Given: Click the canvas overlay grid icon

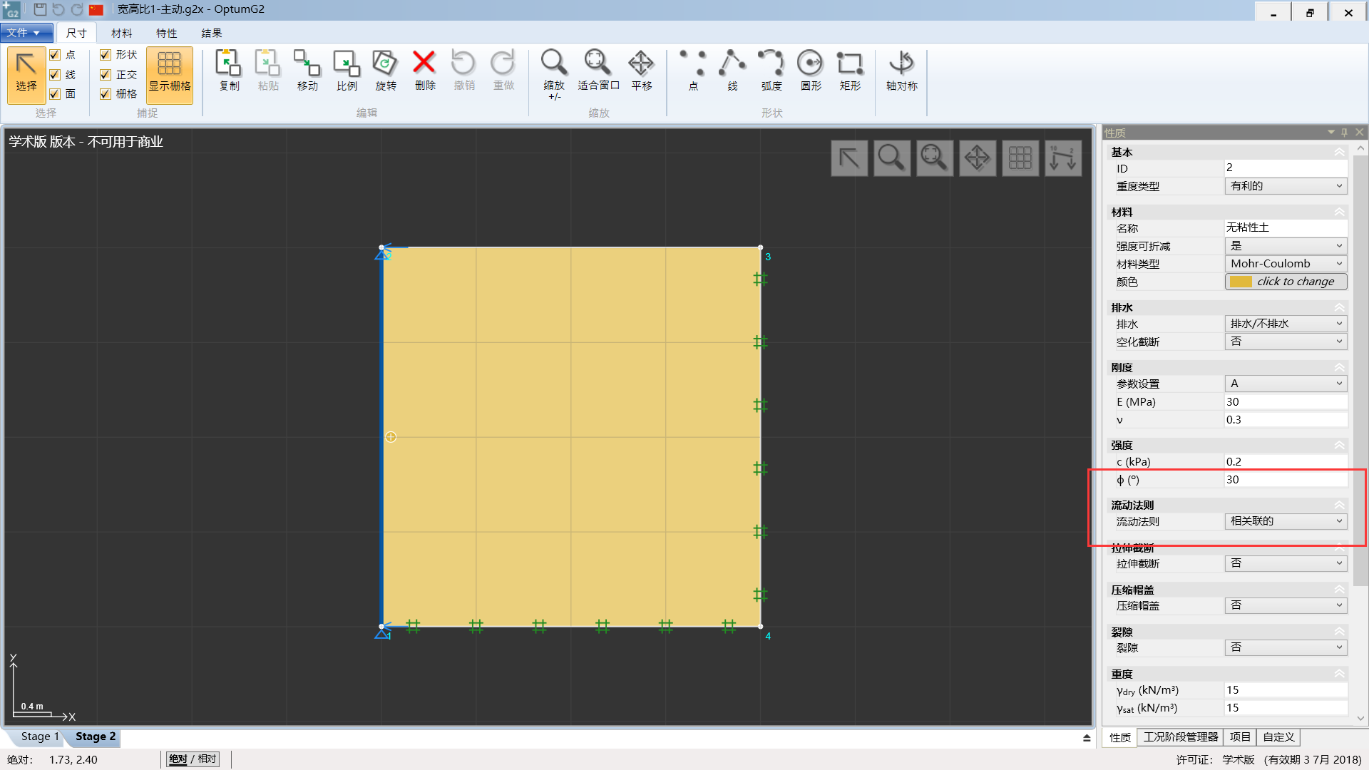Looking at the screenshot, I should point(1020,158).
